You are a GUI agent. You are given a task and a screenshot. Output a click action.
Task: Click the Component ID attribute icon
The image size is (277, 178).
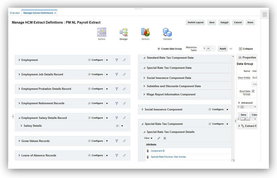coord(148,151)
